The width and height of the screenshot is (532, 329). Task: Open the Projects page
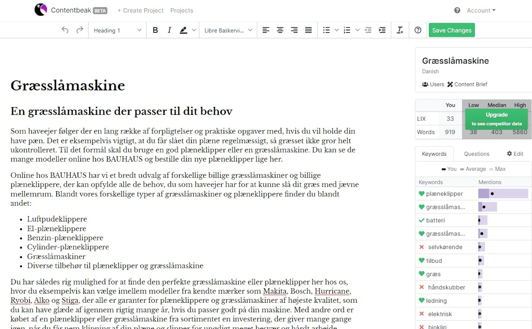coord(182,11)
